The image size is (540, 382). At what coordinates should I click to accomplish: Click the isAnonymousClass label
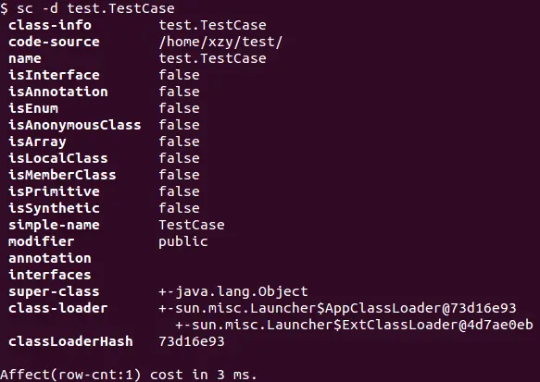pos(75,125)
